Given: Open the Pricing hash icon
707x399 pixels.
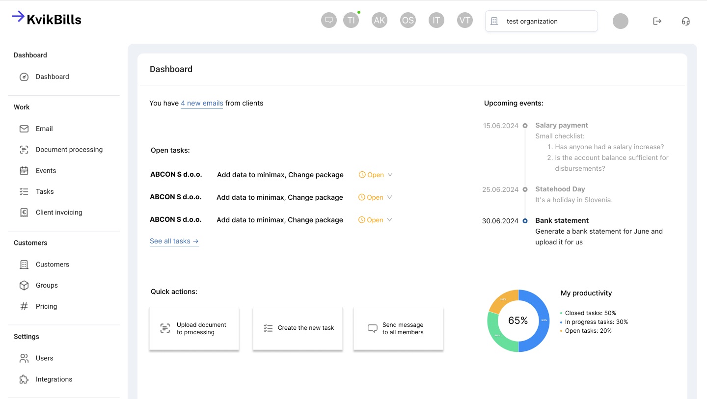Looking at the screenshot, I should (x=24, y=306).
